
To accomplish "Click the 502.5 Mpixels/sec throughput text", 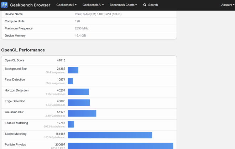I will click(54, 126).
